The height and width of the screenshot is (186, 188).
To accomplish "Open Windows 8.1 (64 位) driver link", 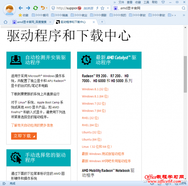I will (95, 96).
